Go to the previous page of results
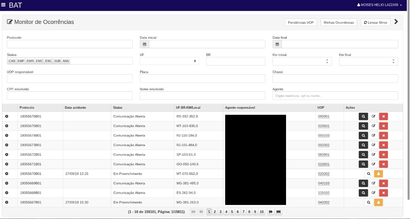The height and width of the screenshot is (219, 410). tap(201, 212)
